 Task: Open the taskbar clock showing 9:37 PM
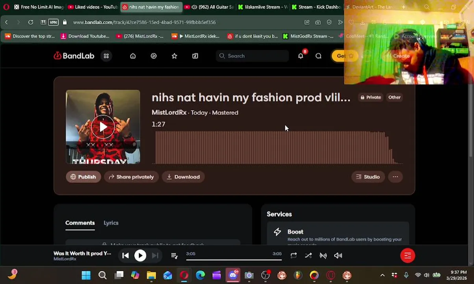pyautogui.click(x=457, y=275)
